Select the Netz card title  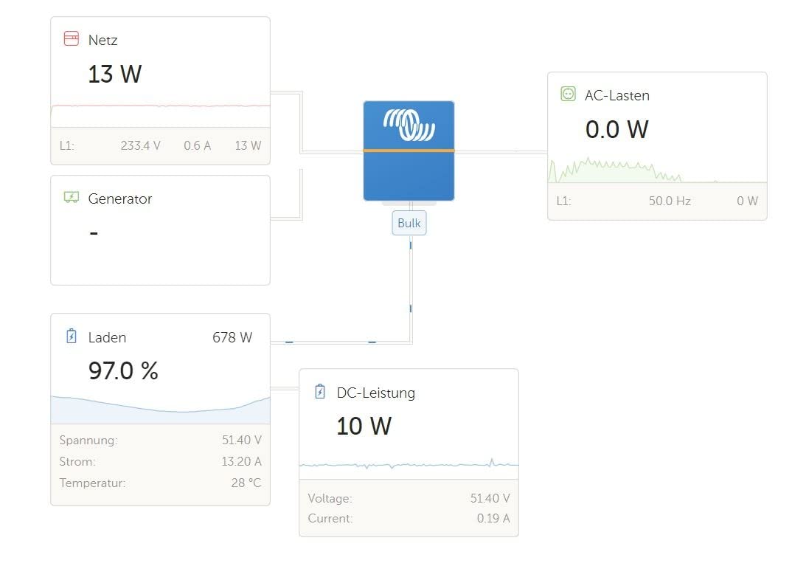click(103, 40)
